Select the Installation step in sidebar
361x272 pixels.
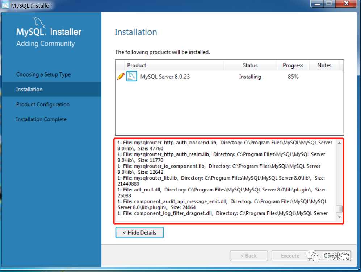[x=51, y=89]
